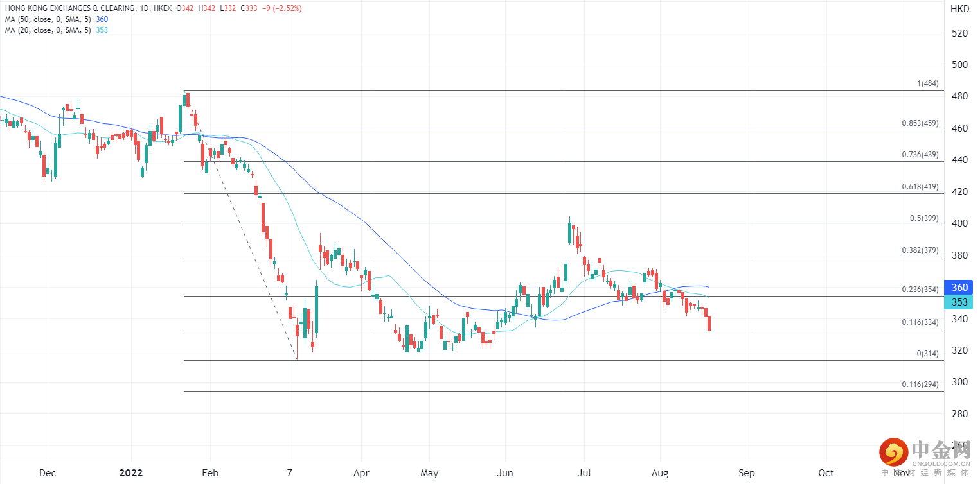Click 400 on the price axis
Image resolution: width=980 pixels, height=484 pixels.
pyautogui.click(x=959, y=224)
